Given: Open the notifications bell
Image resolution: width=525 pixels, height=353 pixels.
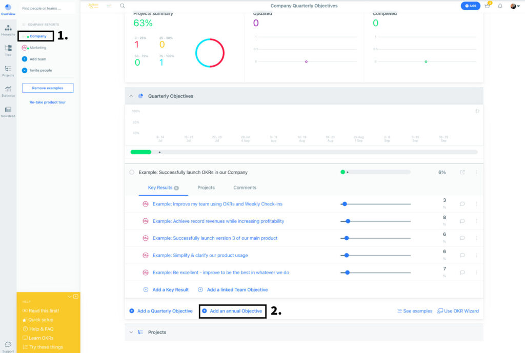Looking at the screenshot, I should tap(500, 6).
